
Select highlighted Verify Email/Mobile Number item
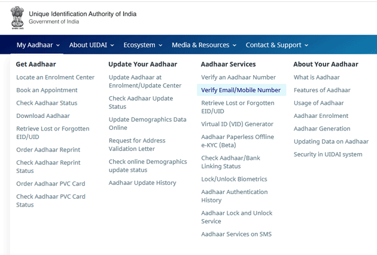[241, 90]
